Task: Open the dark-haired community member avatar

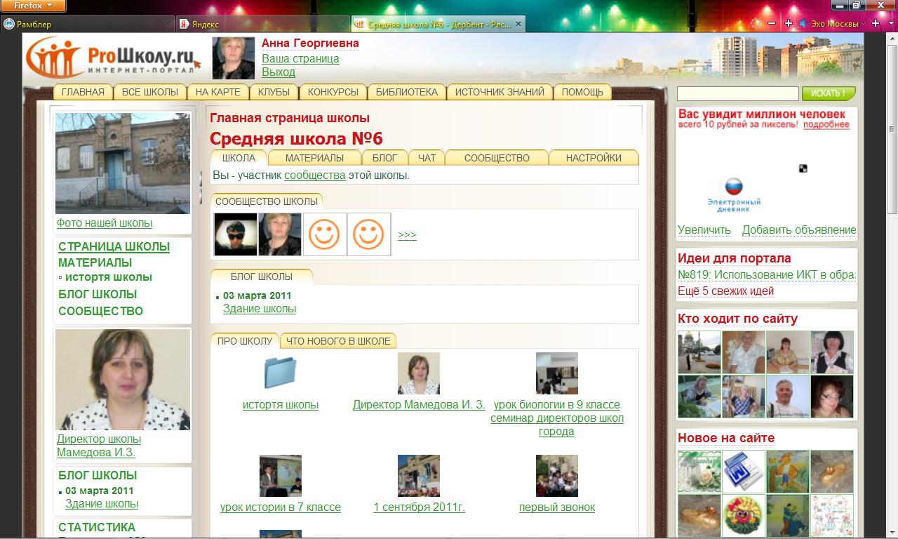Action: pos(236,234)
